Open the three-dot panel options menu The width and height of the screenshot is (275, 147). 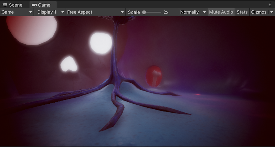click(270, 5)
